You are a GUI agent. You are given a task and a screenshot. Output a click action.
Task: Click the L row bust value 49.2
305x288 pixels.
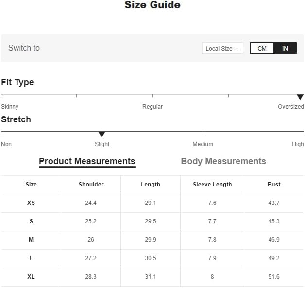(x=274, y=258)
